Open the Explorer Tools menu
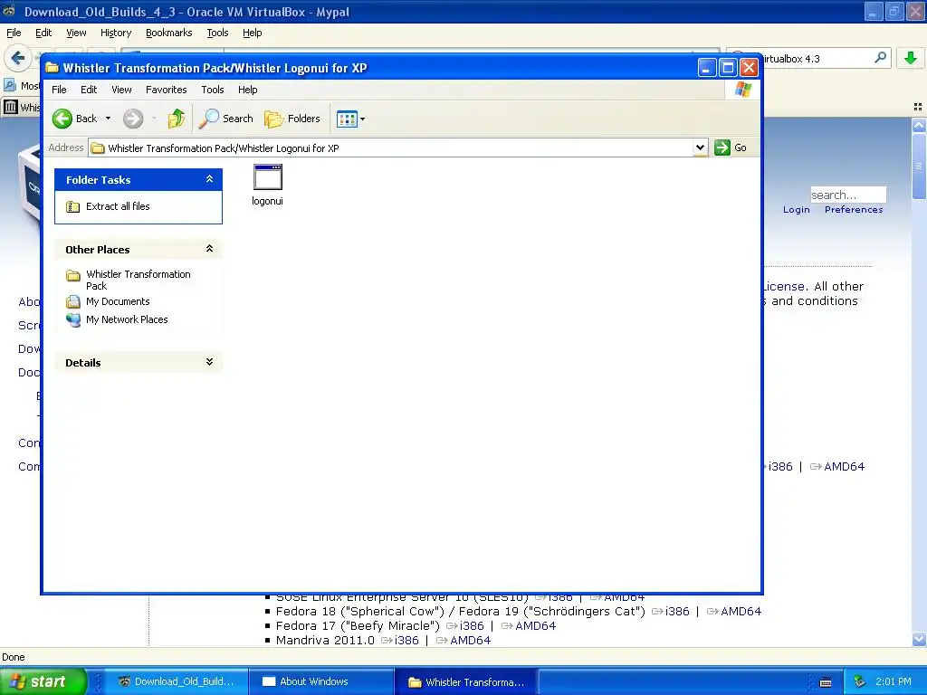This screenshot has height=695, width=927. pos(212,90)
